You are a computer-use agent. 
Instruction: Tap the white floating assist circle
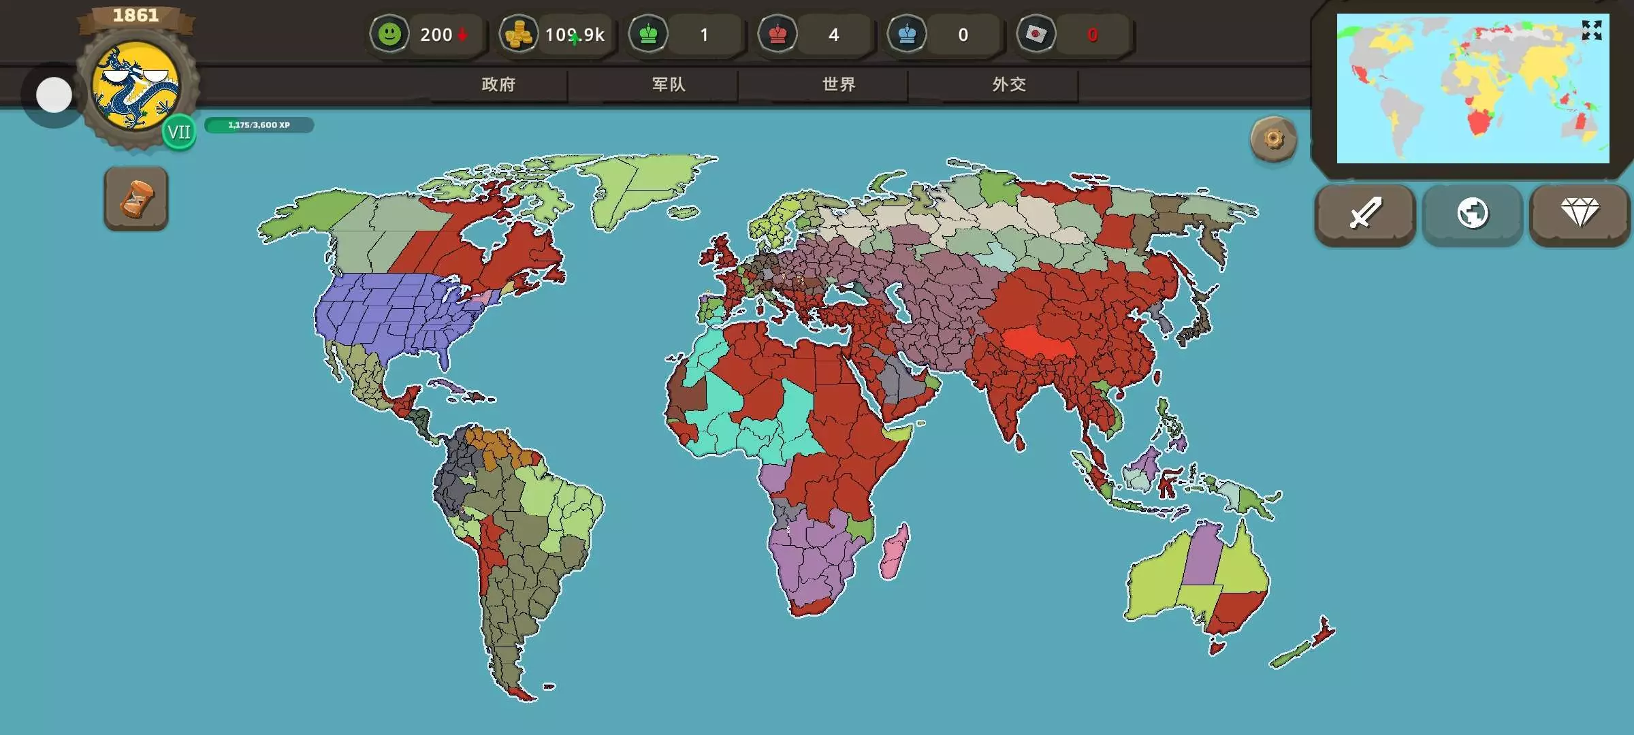tap(54, 95)
